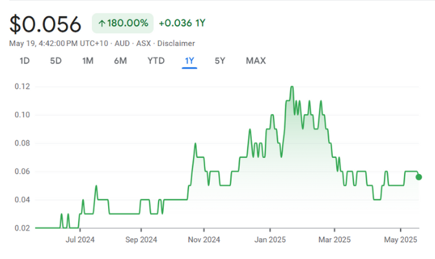Click the chart peak near 0.12

point(292,87)
